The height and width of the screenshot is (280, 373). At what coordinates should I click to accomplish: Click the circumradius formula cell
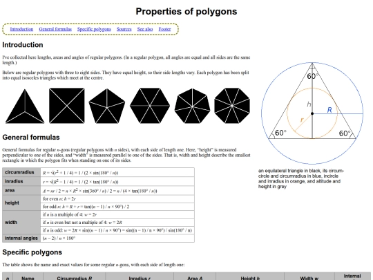click(117, 173)
